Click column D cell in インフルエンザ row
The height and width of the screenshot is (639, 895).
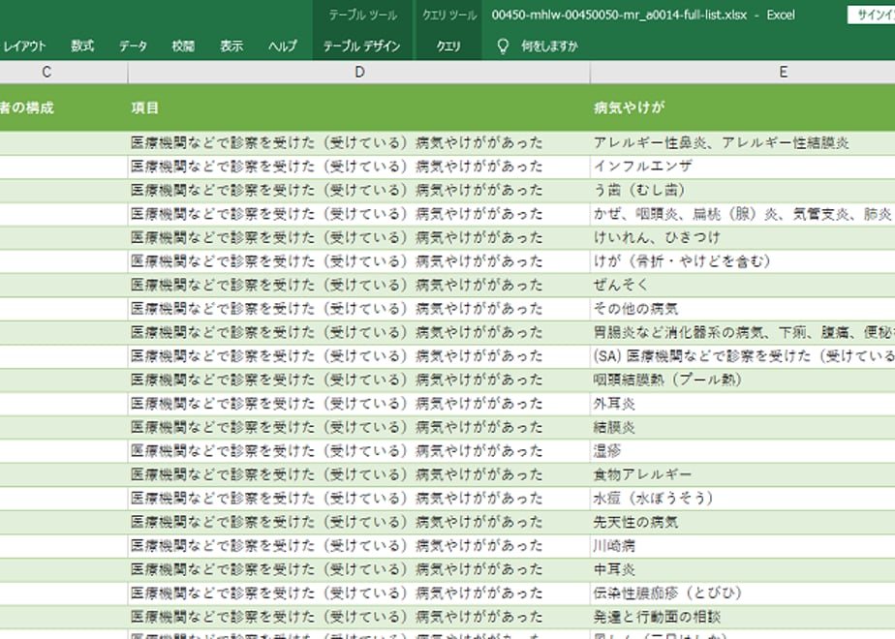click(359, 167)
